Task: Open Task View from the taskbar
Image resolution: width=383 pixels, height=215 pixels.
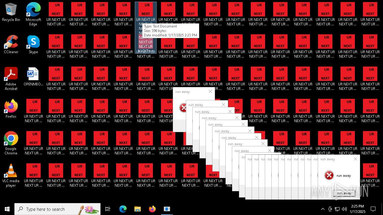Action: coord(108,209)
